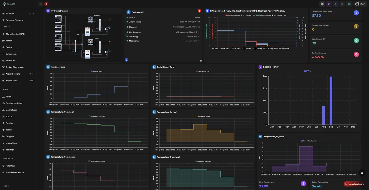Open the floating layers button at the right edge
Image resolution: width=369 pixels, height=190 pixels.
tap(362, 173)
